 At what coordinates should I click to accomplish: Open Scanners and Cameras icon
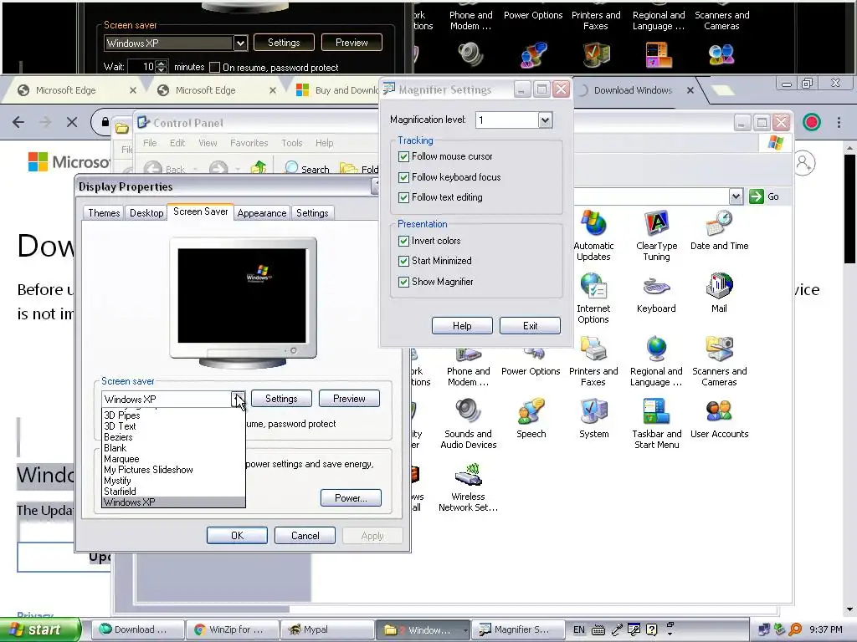click(x=719, y=361)
